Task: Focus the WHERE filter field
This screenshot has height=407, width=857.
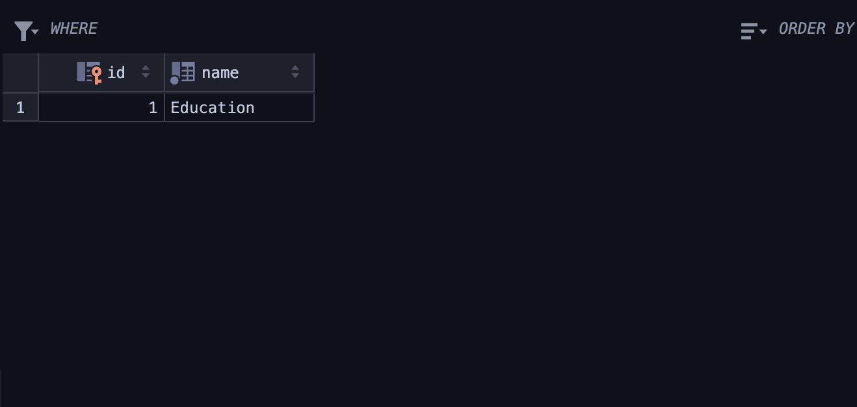Action: point(73,29)
